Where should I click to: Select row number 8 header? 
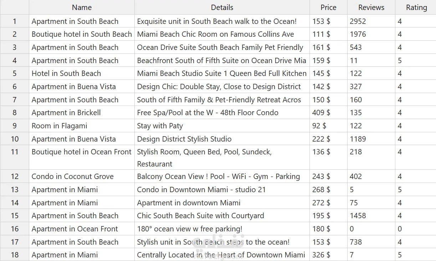tap(15, 113)
